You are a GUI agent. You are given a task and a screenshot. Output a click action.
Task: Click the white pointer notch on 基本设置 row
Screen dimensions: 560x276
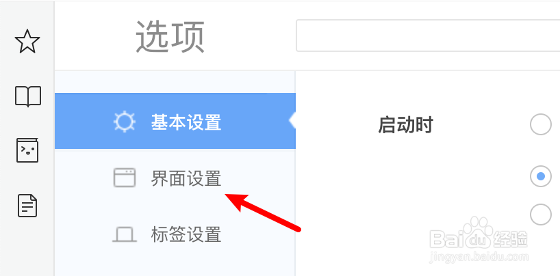pyautogui.click(x=292, y=121)
